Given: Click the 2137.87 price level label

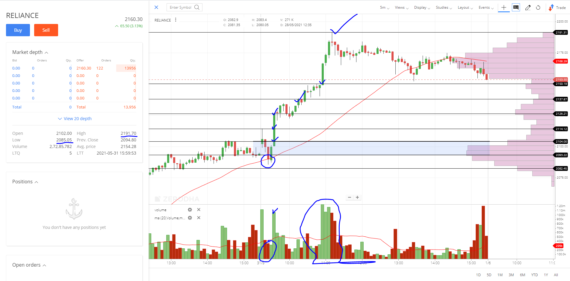Looking at the screenshot, I should tap(560, 99).
